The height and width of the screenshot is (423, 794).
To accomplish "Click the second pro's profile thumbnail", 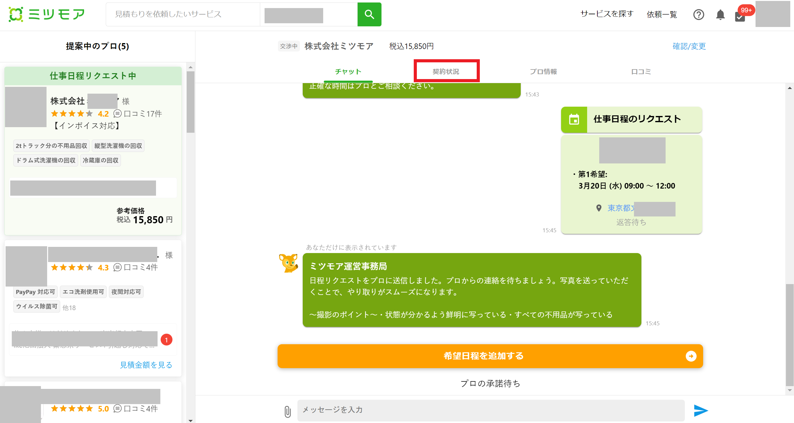I will click(26, 266).
